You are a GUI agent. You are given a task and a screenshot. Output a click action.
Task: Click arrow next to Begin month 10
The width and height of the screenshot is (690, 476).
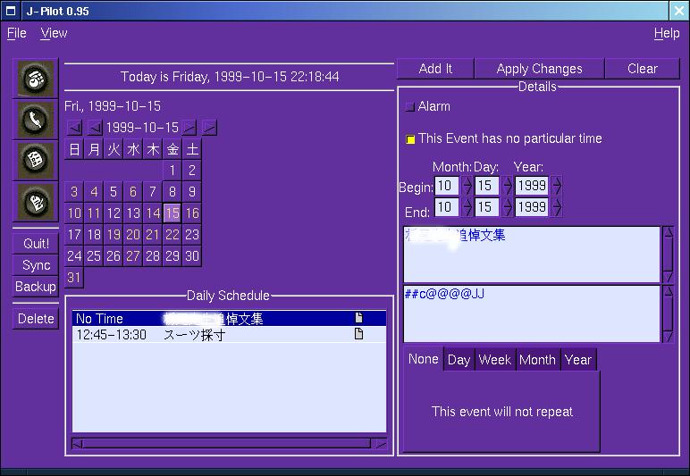point(467,186)
